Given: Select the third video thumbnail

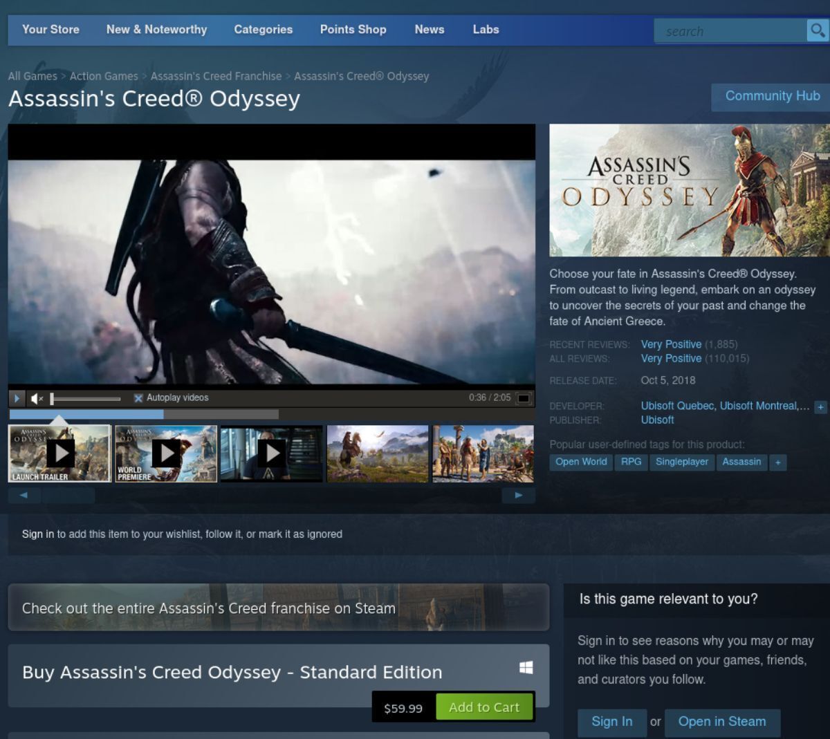Looking at the screenshot, I should pyautogui.click(x=272, y=453).
